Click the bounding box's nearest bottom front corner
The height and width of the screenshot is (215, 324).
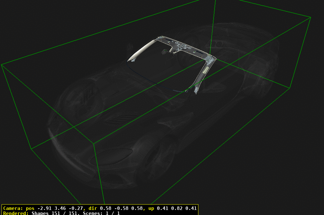(x=94, y=143)
